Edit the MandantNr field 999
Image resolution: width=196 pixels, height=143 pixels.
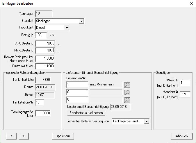185,94
